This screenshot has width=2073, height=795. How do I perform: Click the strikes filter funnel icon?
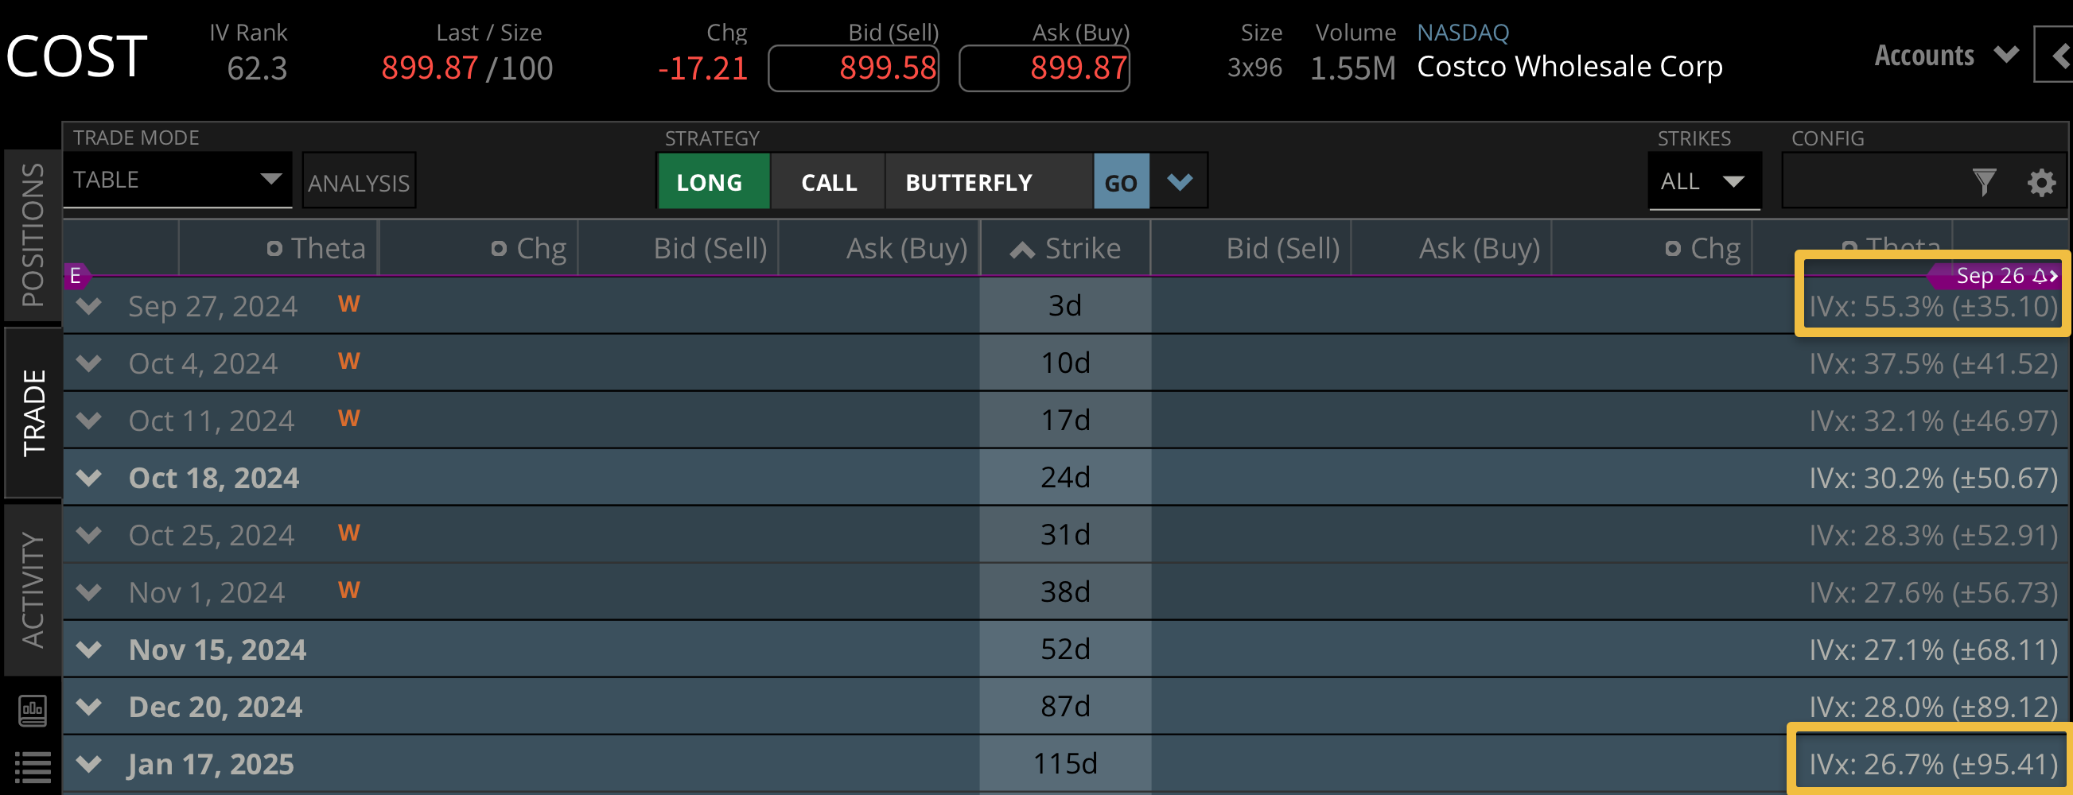(x=1984, y=183)
